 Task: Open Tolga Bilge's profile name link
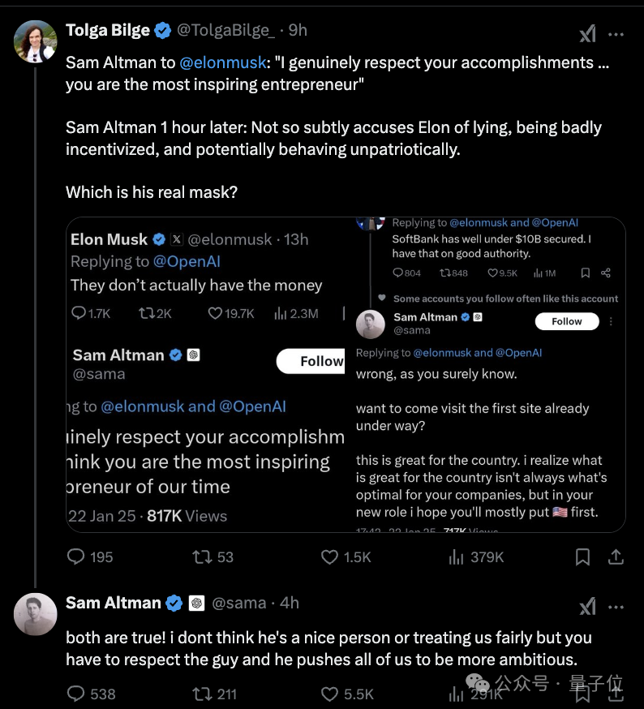(107, 30)
